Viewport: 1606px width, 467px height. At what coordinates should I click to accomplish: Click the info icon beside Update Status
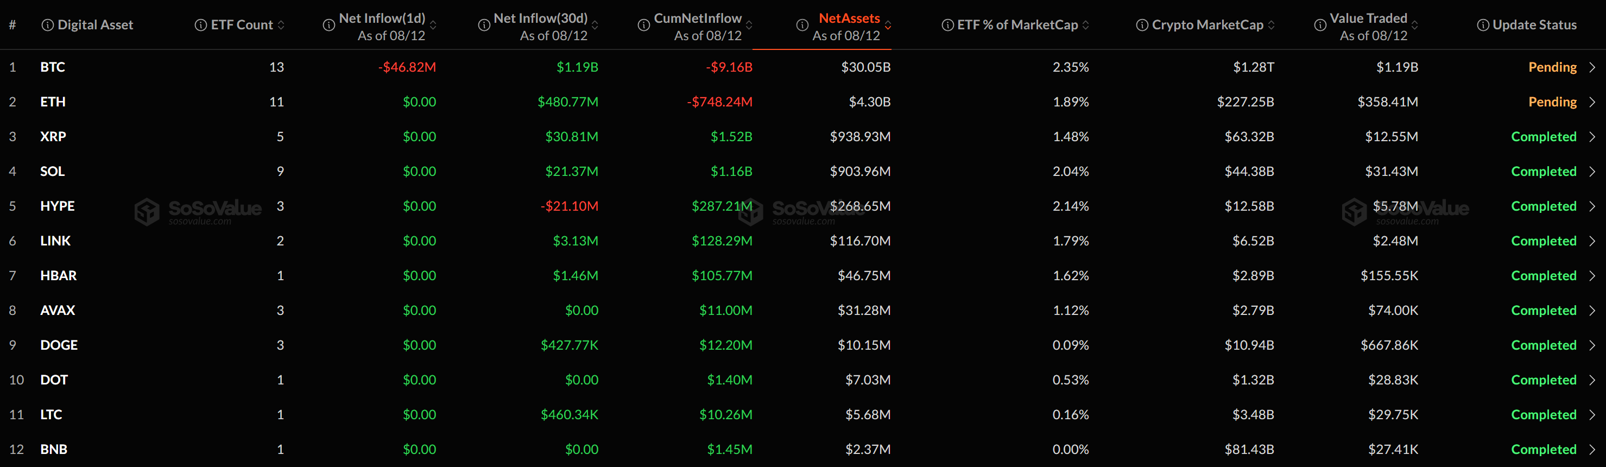1483,25
